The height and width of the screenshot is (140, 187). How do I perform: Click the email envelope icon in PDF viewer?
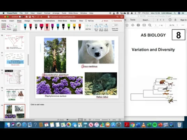(144, 25)
